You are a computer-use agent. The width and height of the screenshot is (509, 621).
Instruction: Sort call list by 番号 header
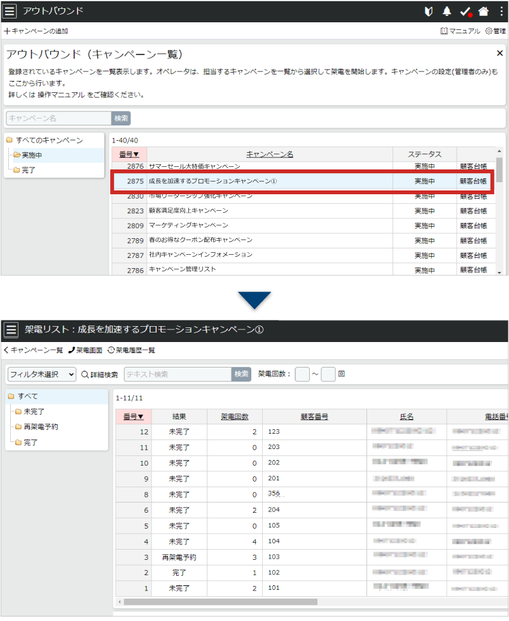(x=133, y=417)
